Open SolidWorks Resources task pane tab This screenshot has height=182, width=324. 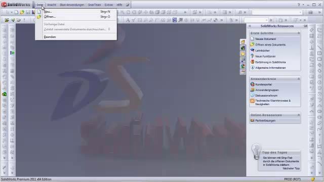(x=243, y=42)
